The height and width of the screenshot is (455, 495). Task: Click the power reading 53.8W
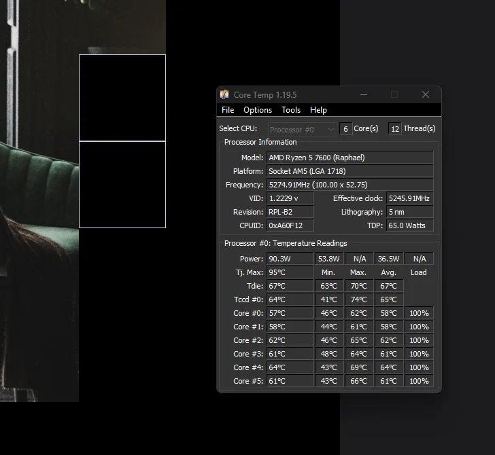click(x=329, y=259)
